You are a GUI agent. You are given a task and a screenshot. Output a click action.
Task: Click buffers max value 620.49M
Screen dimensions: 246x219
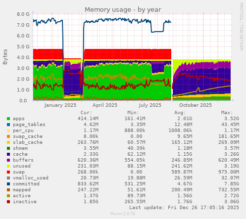coord(229,160)
